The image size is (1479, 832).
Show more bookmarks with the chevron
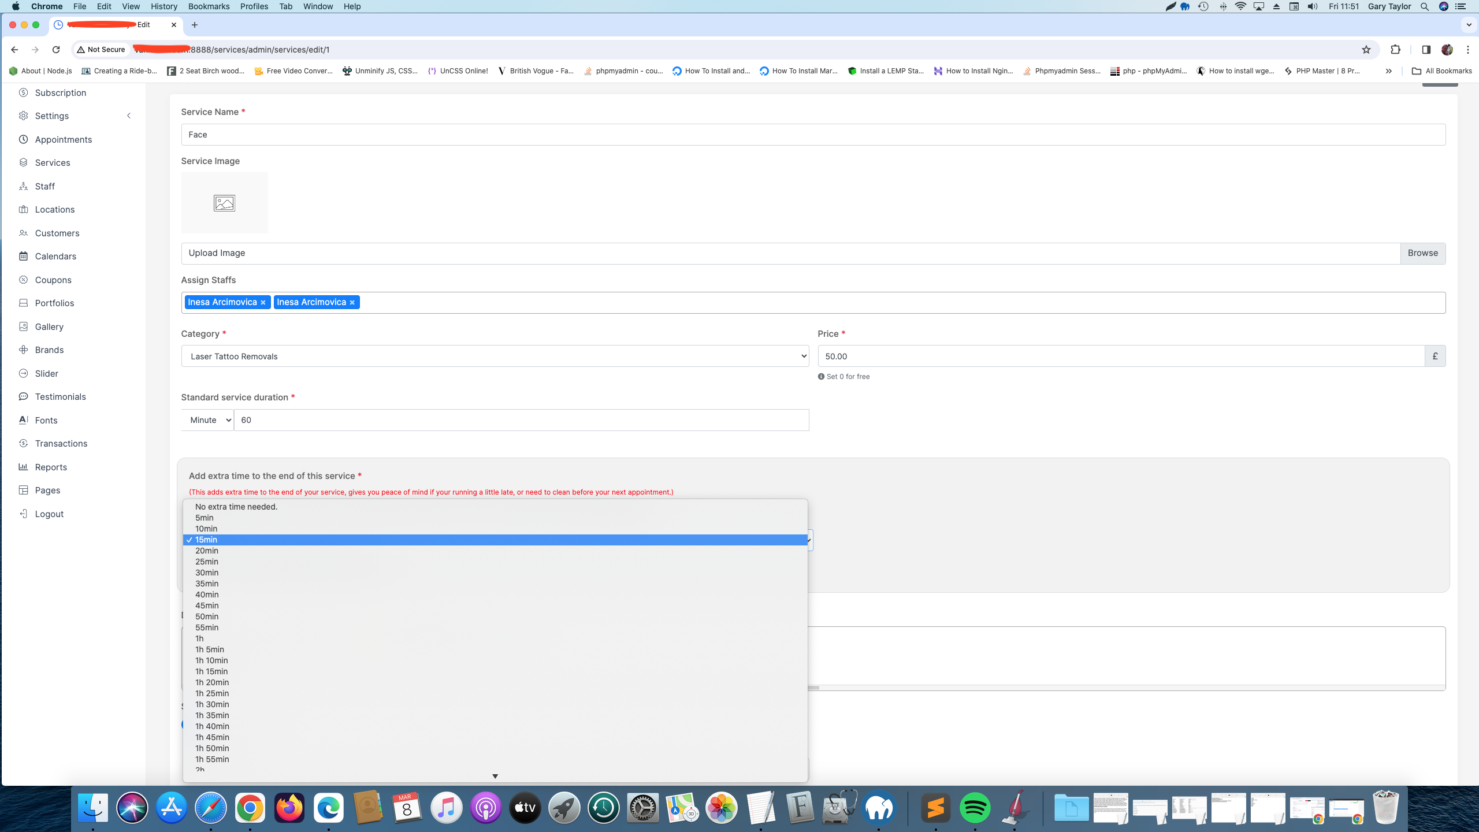tap(1389, 71)
